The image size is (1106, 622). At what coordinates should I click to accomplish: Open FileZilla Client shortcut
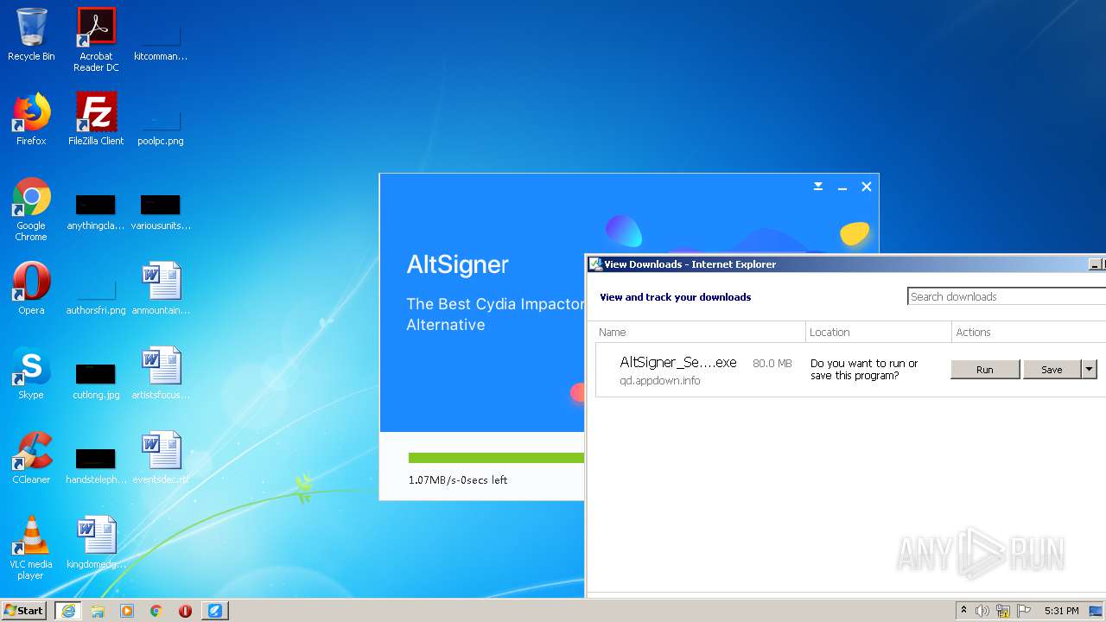[96, 119]
